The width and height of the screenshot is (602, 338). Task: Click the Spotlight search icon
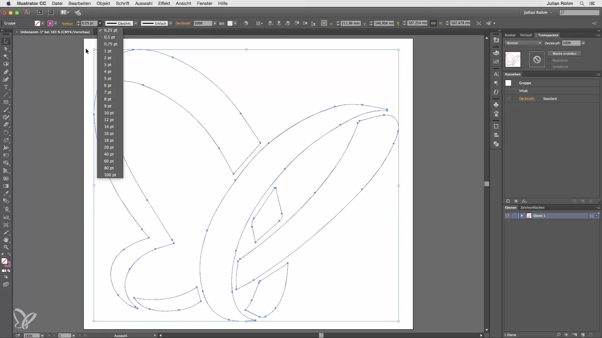click(582, 3)
